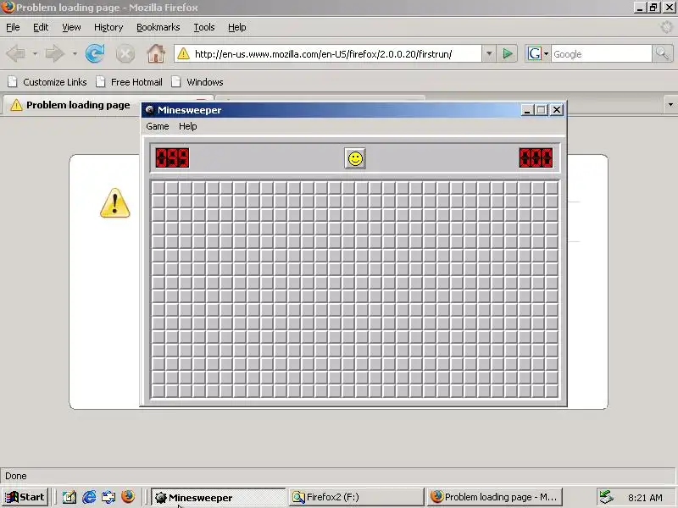Open the Minesweeper Game menu

pos(158,126)
